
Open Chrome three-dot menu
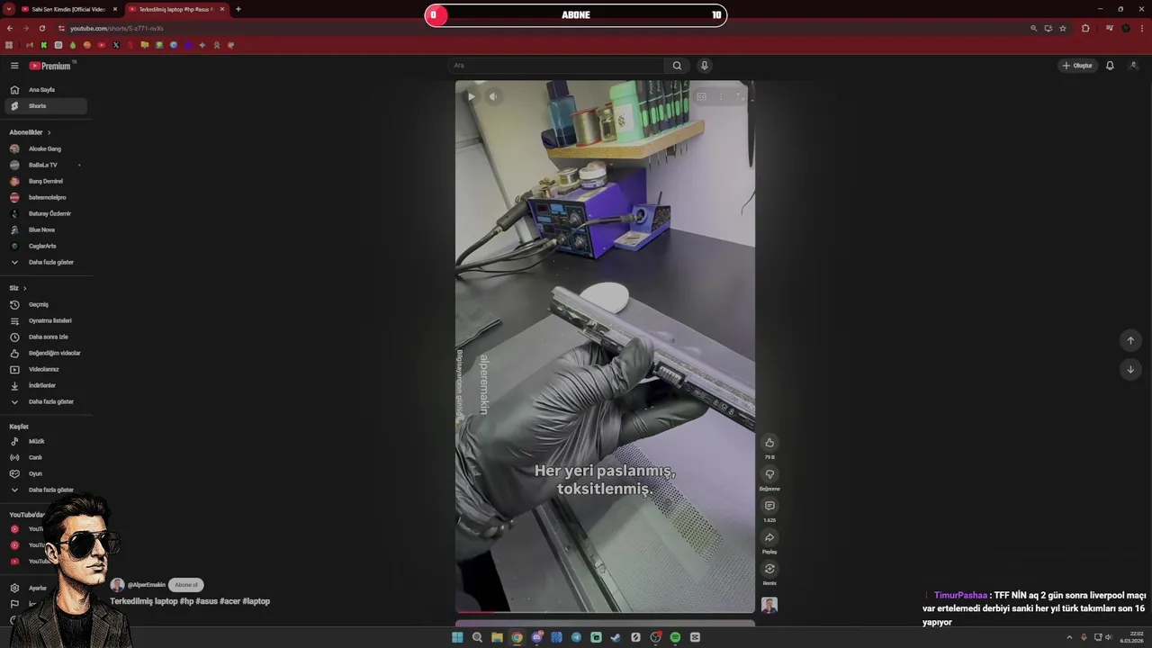pos(1142,29)
